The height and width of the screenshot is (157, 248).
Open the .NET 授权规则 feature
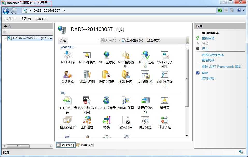point(126,60)
